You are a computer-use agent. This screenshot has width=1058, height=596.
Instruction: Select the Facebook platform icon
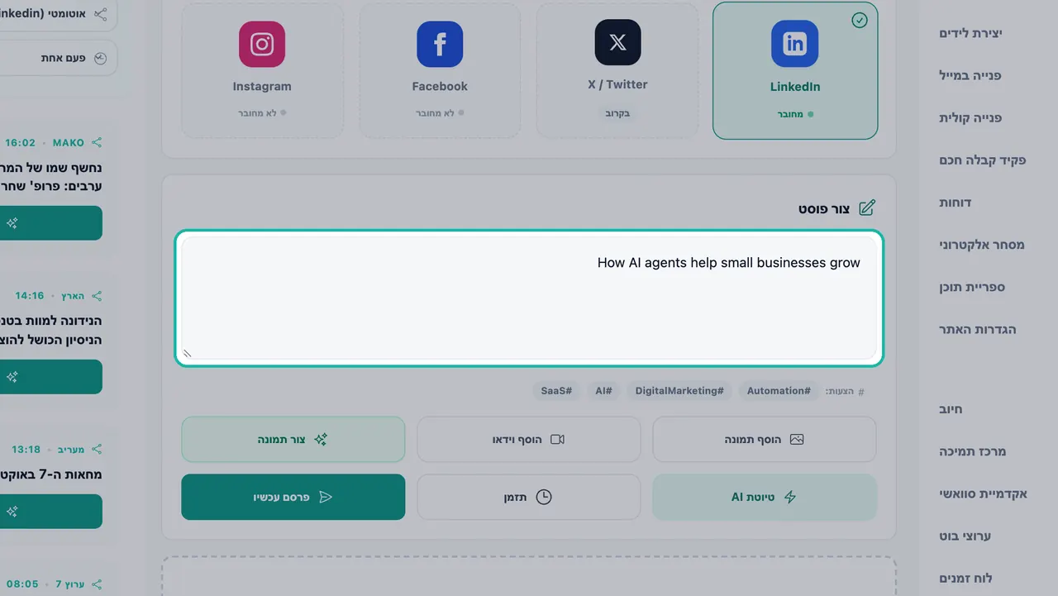440,44
